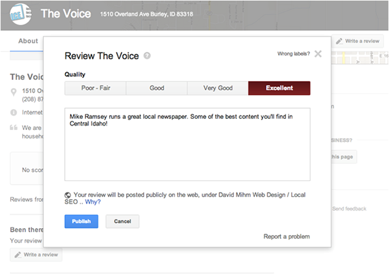Viewport: 389px width, 279px height.
Task: Select the Excellent quality rating
Action: (x=279, y=88)
